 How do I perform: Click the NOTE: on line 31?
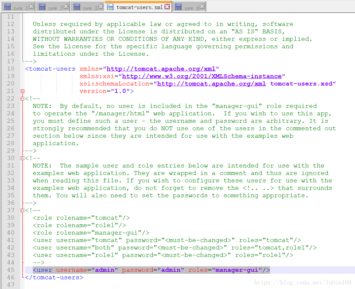(42, 166)
